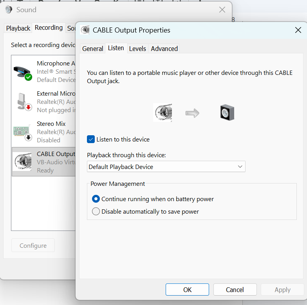Click Cancel in CABLE Output Properties
This screenshot has height=305, width=307.
pyautogui.click(x=235, y=289)
